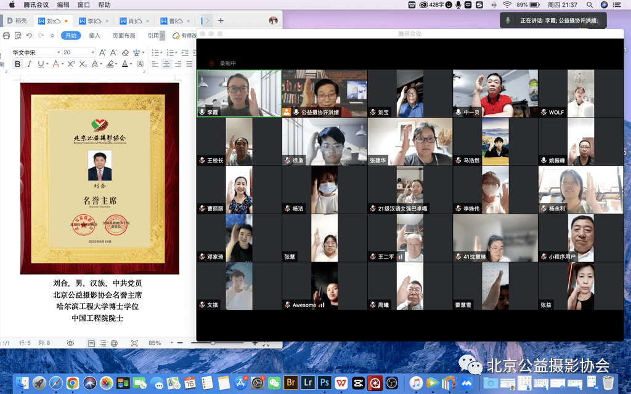
Task: Select 李霞's video tile in the meeting
Action: (239, 93)
